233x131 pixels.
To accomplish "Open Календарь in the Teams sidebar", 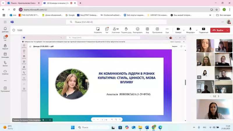I will click(x=5, y=55).
